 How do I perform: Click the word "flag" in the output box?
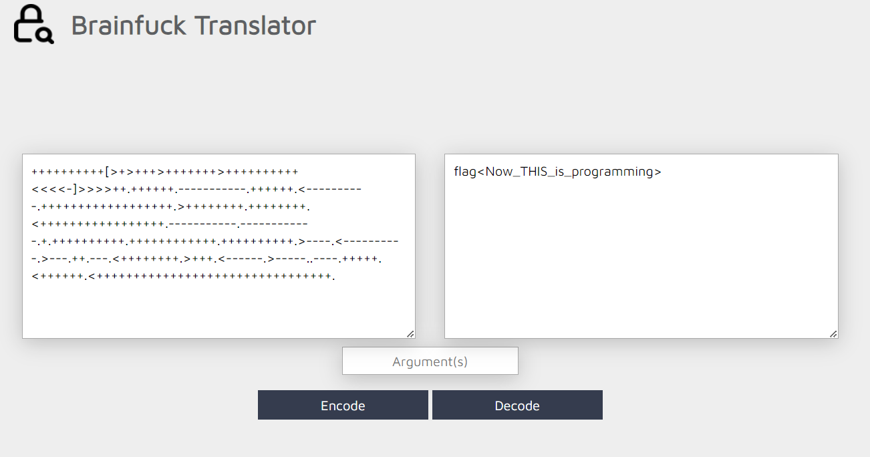tap(465, 172)
